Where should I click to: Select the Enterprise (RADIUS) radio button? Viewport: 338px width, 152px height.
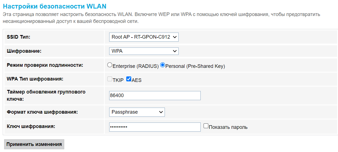[x=110, y=65]
